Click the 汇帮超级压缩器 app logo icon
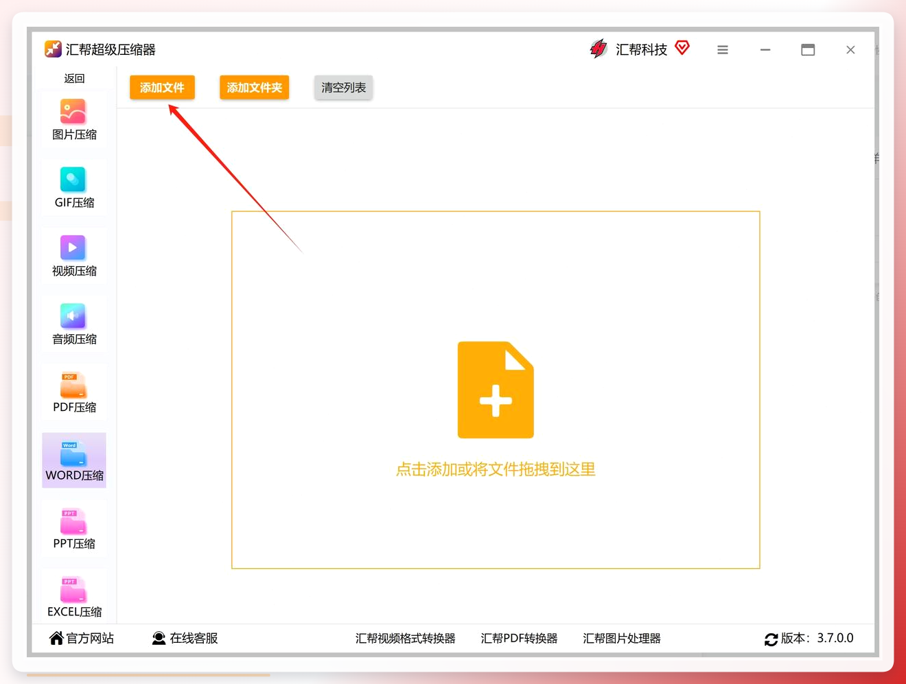The height and width of the screenshot is (684, 906). [x=53, y=49]
